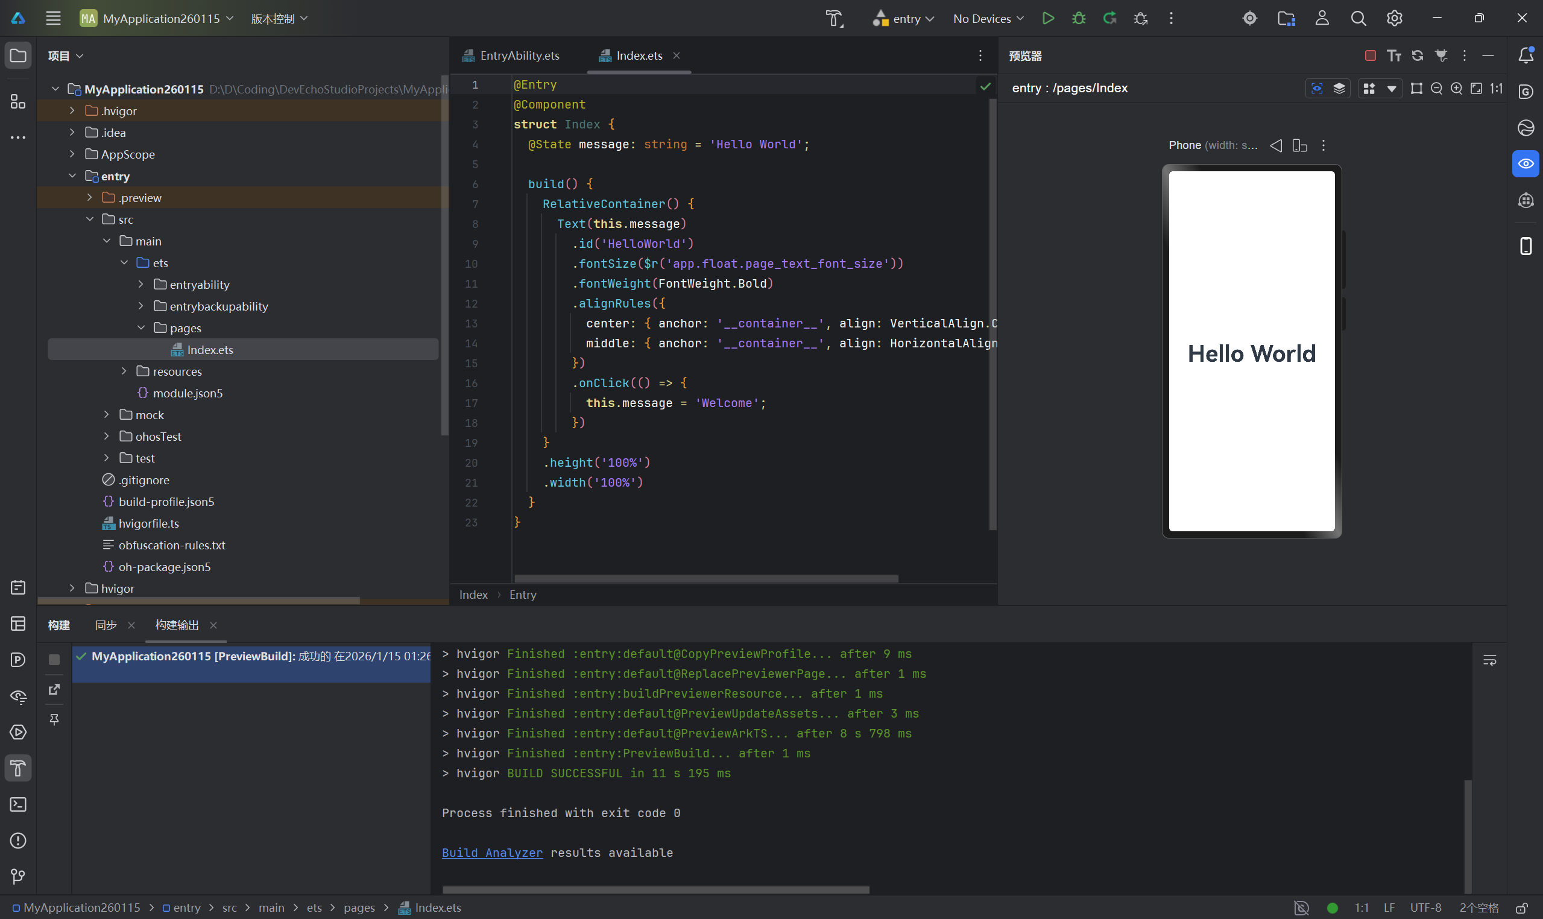Collapse the pages folder

coord(141,327)
